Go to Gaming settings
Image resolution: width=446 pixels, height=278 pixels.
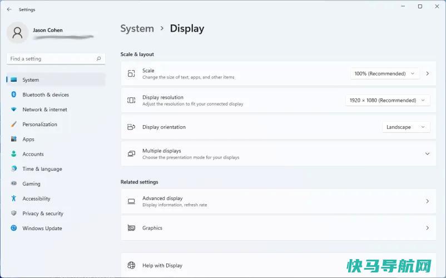[56, 183]
